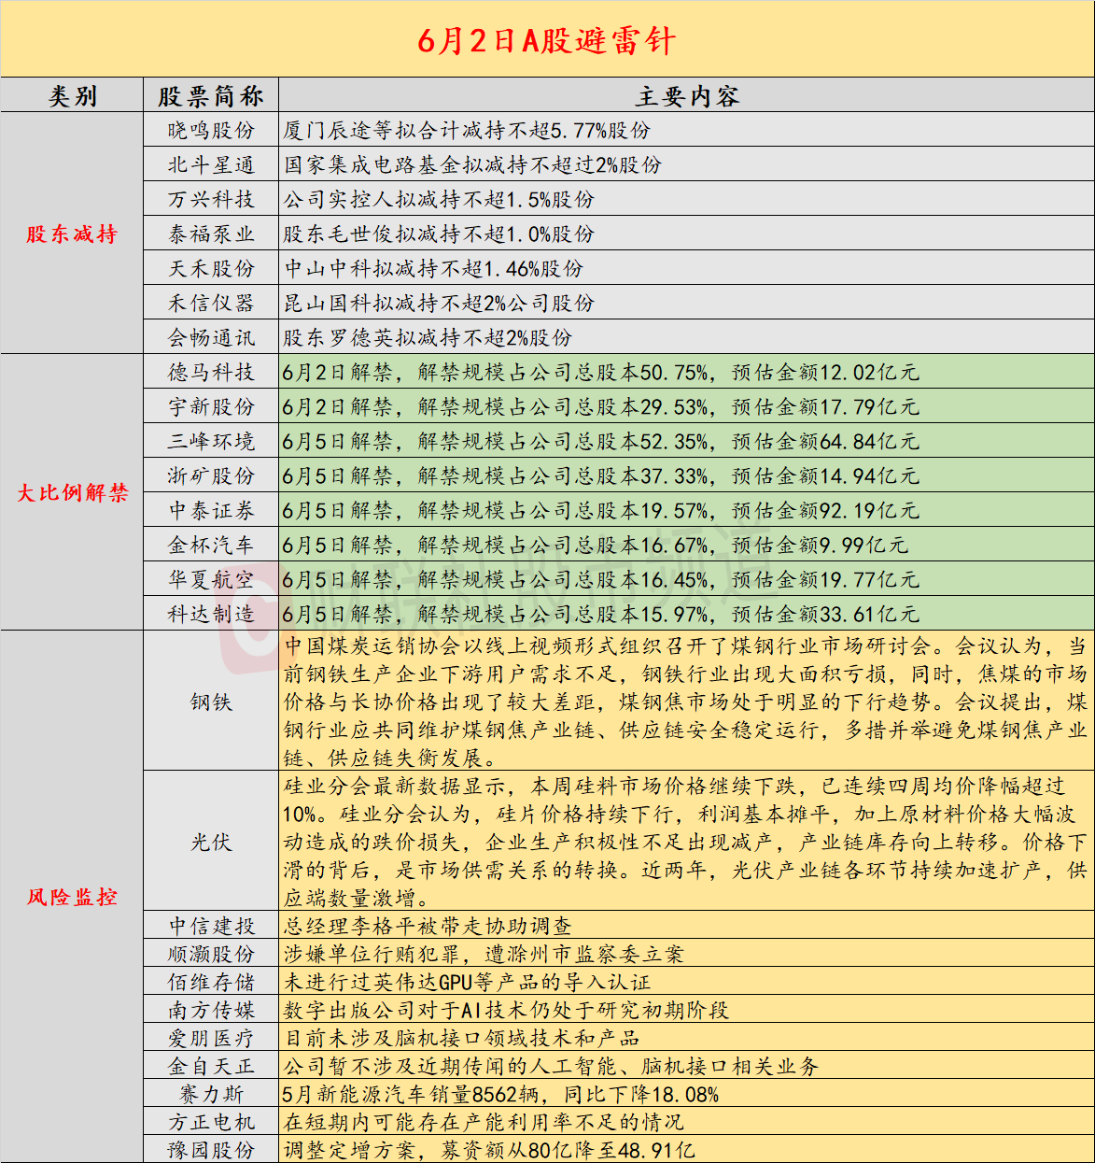Select the 类别 column header
Screen dimensions: 1095x1163
coord(72,95)
